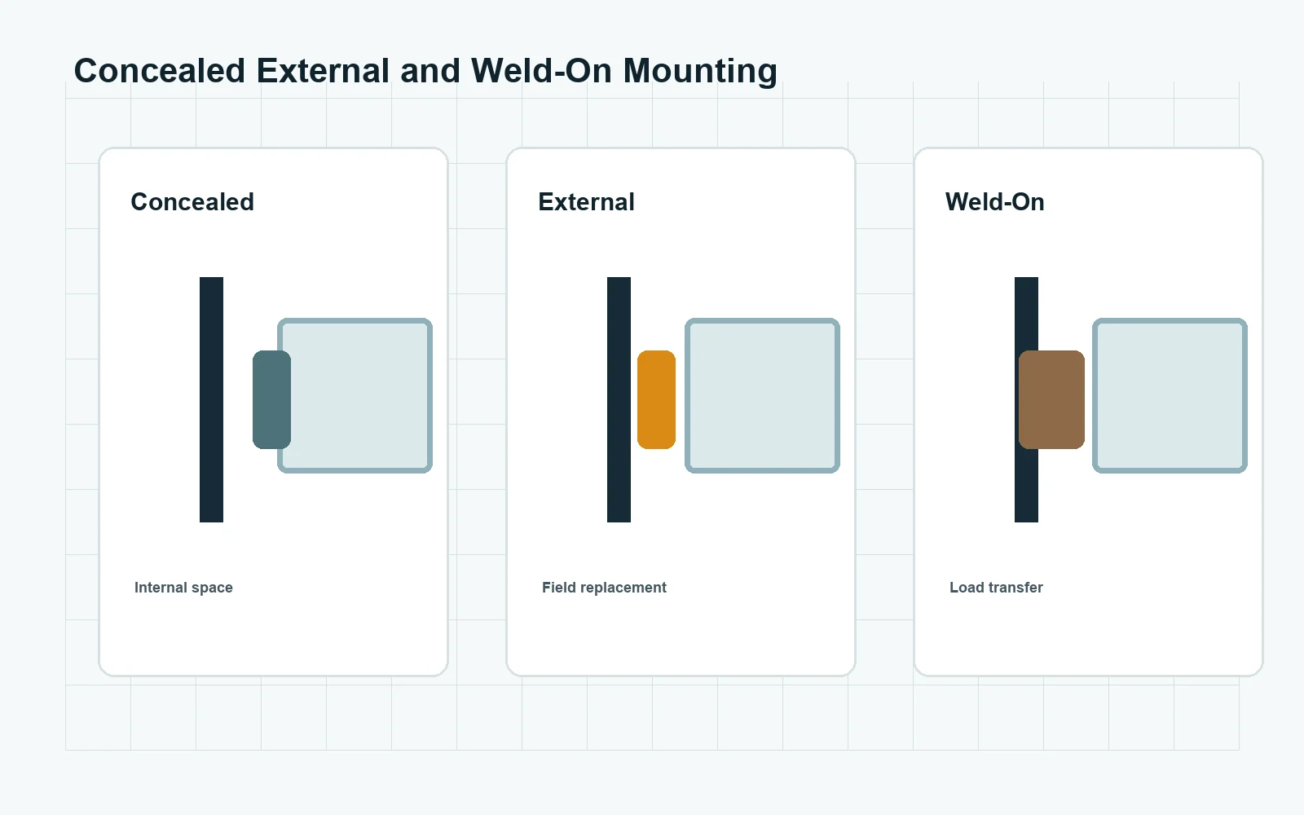
Task: Select the dark vertical bar in External card
Action: click(619, 399)
